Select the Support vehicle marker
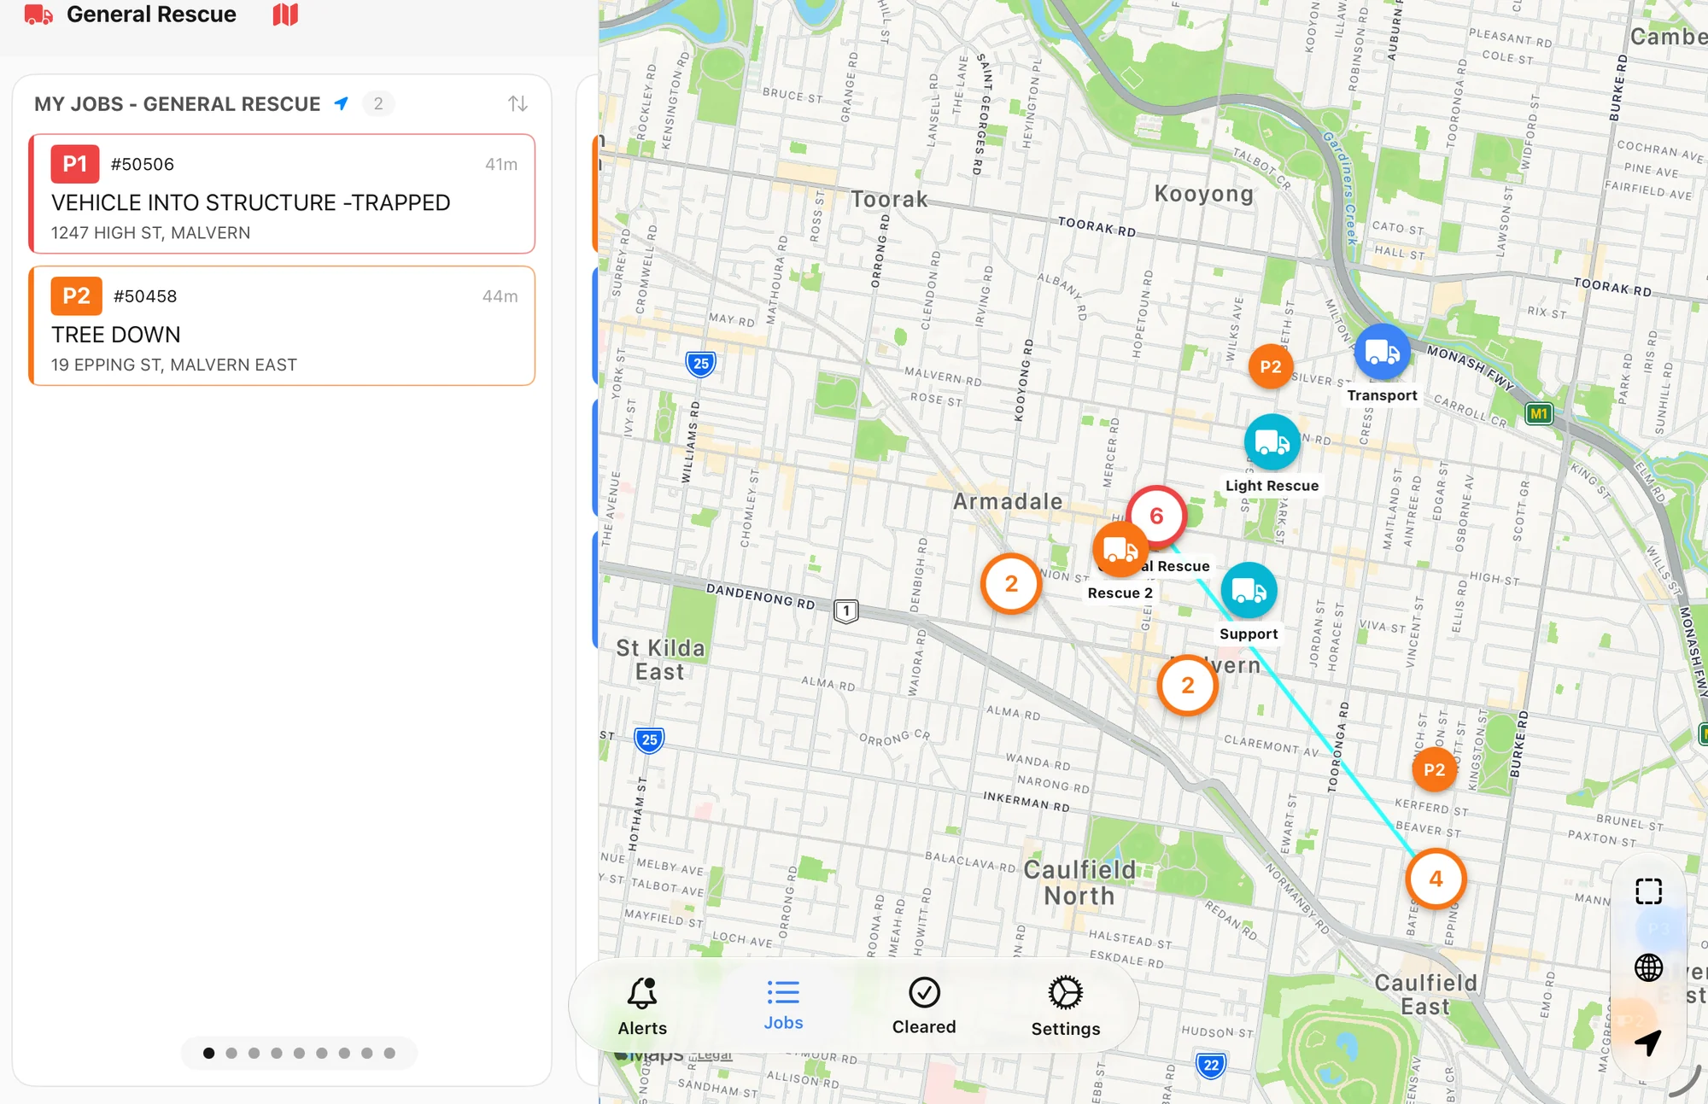Image resolution: width=1708 pixels, height=1104 pixels. [1249, 591]
